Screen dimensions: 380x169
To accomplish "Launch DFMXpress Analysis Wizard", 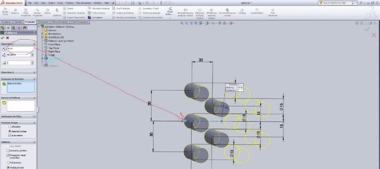I will pos(212,13).
